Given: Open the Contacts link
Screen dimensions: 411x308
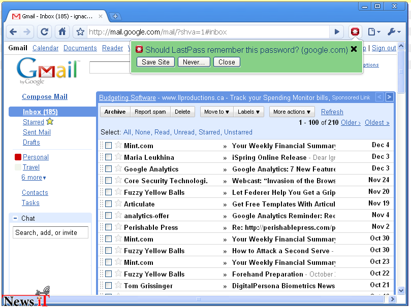Looking at the screenshot, I should 35,193.
